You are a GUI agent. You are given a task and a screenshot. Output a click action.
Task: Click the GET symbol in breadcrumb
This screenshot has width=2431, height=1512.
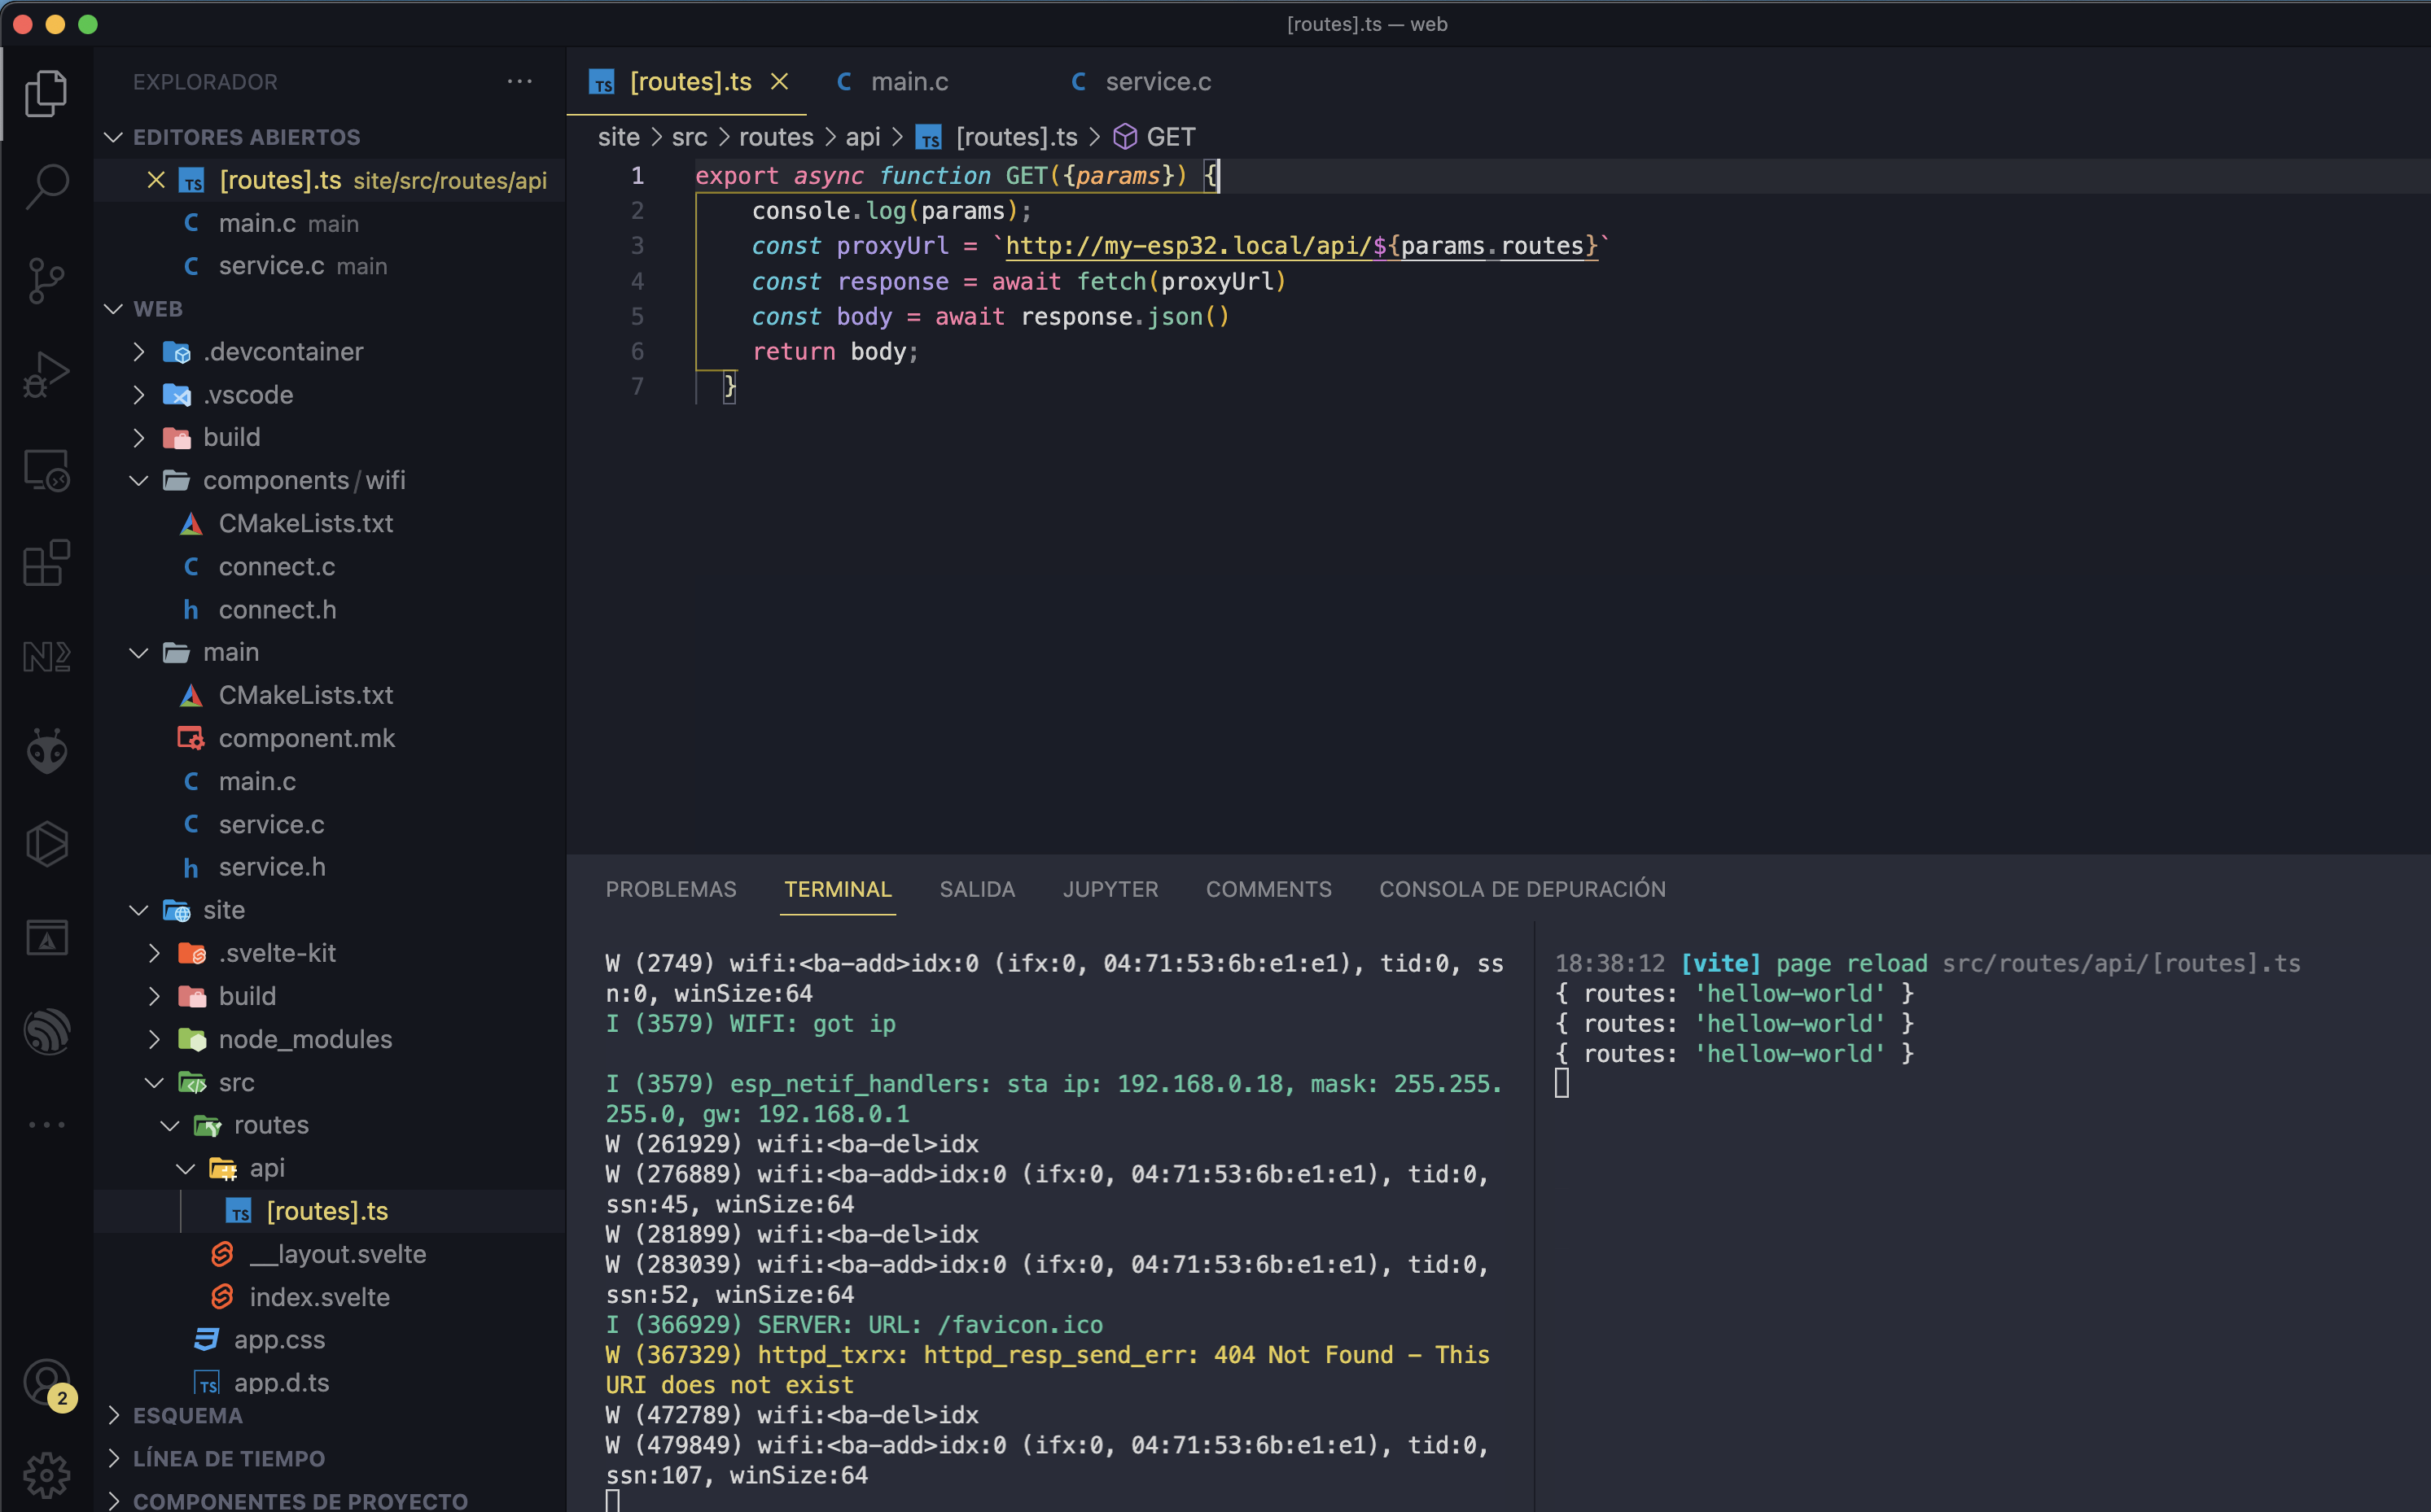coord(1169,137)
